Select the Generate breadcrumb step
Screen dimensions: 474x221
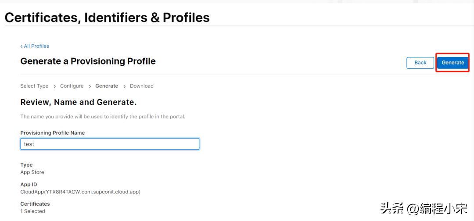[x=107, y=86]
